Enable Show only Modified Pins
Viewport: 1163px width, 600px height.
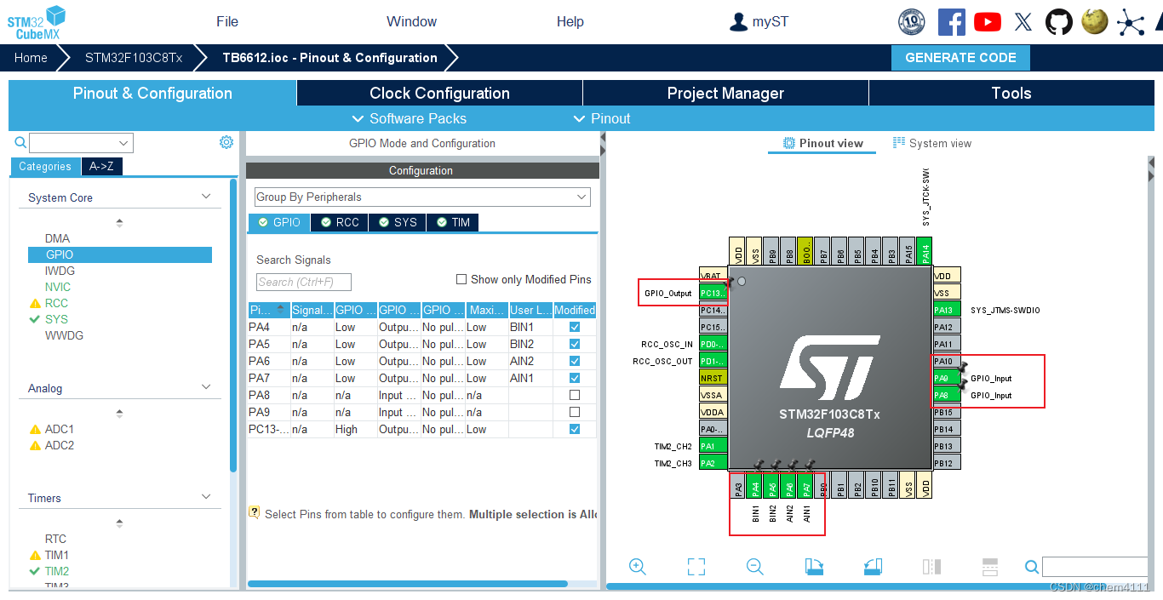click(461, 278)
